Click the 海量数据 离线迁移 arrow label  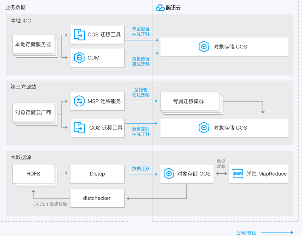[x=141, y=61]
